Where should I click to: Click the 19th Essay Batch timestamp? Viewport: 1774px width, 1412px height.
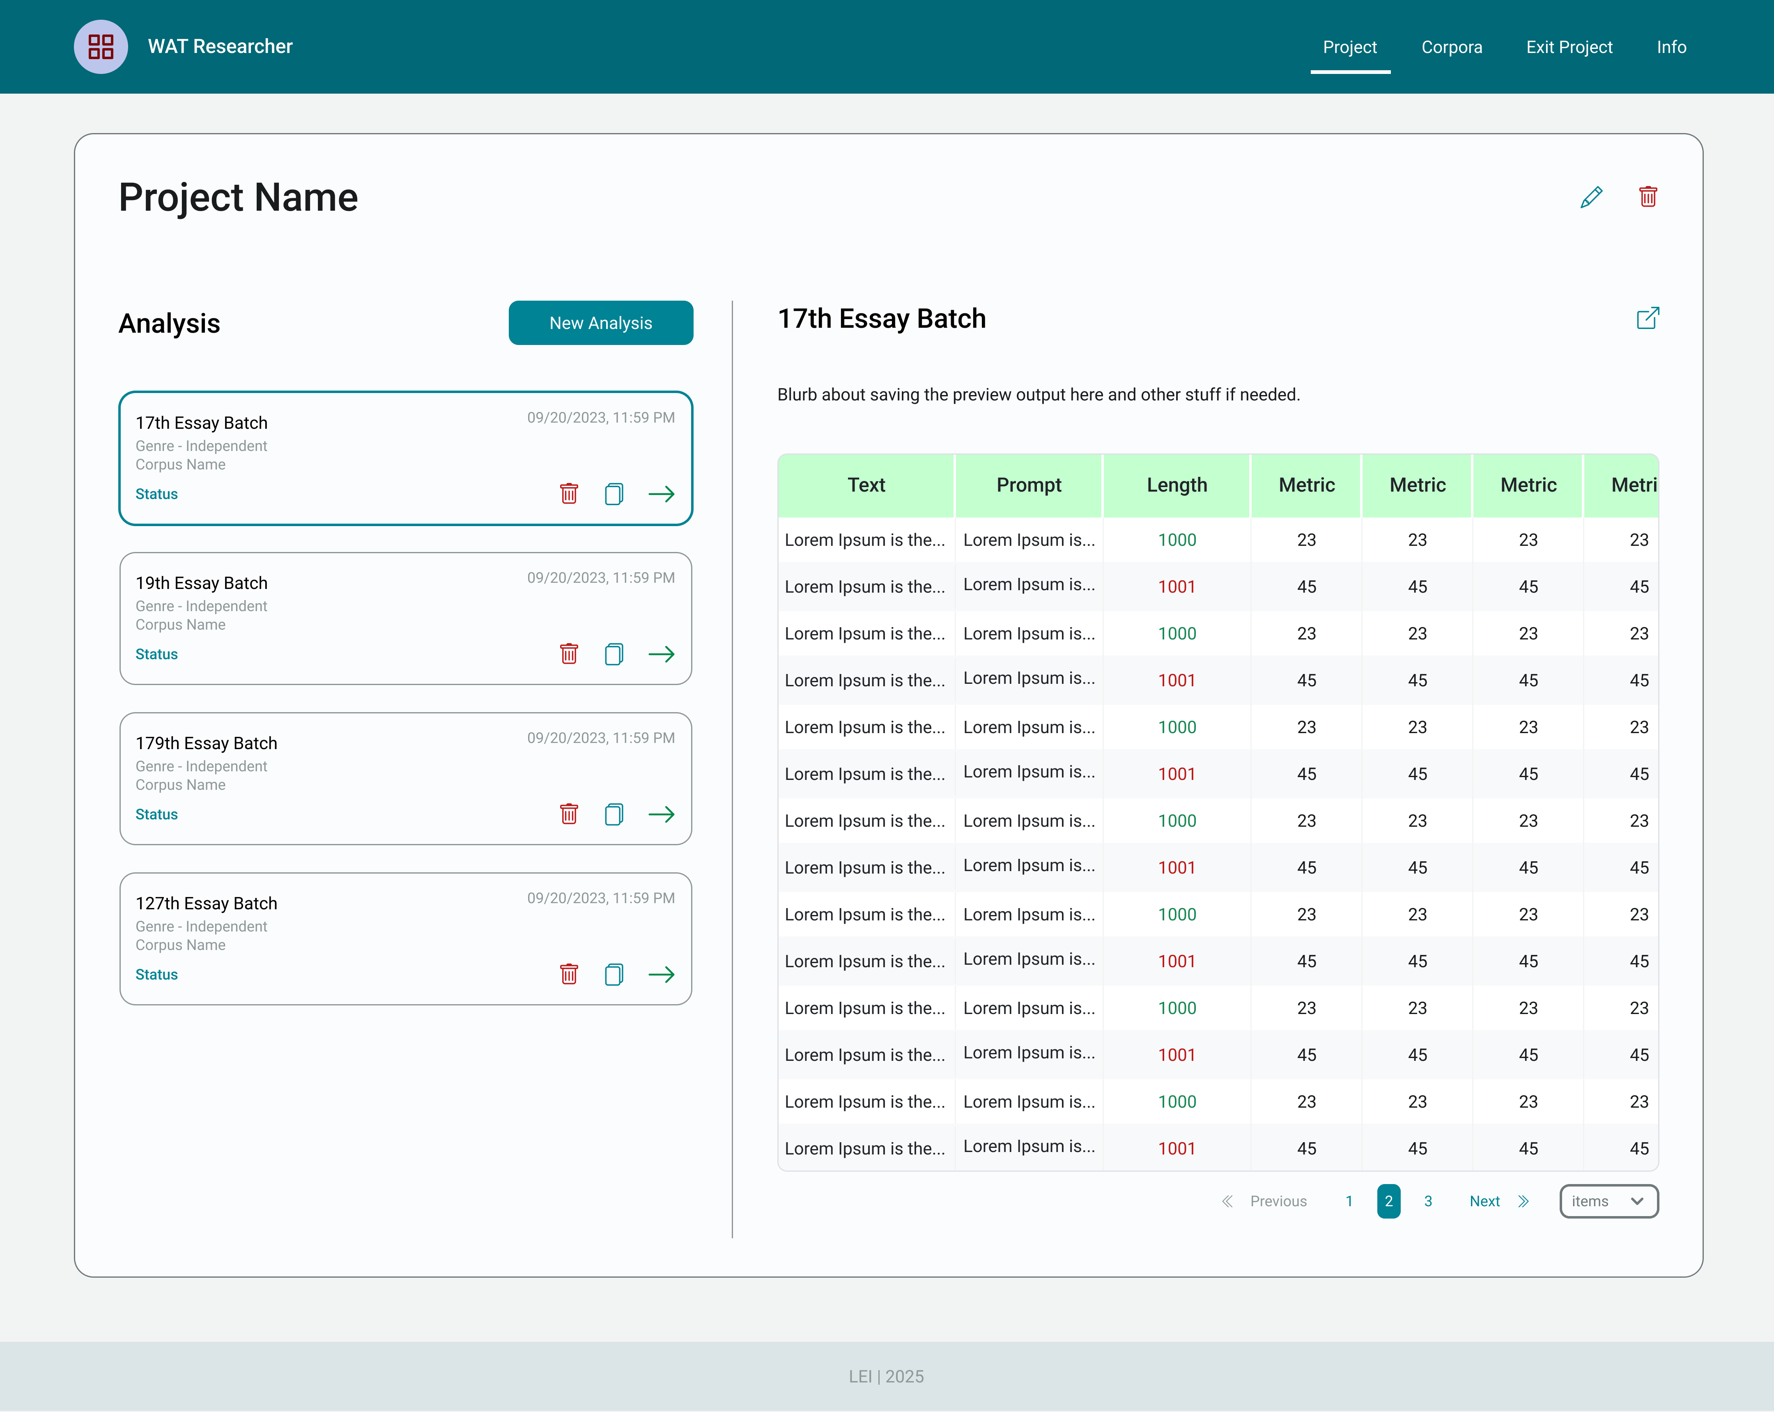click(601, 577)
